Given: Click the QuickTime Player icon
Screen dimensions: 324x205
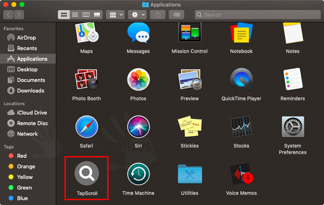Looking at the screenshot, I should tap(241, 79).
